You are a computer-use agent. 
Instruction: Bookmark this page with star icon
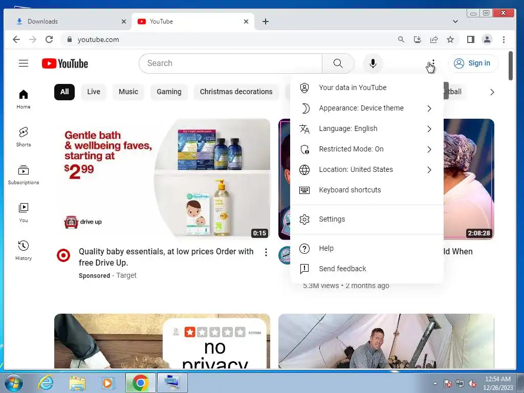(x=450, y=39)
